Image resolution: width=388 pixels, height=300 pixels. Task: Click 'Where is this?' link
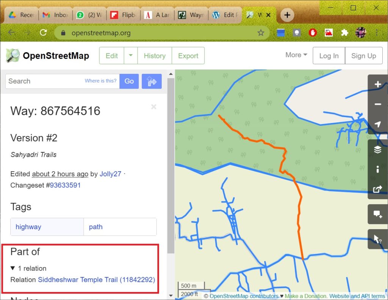pyautogui.click(x=100, y=81)
